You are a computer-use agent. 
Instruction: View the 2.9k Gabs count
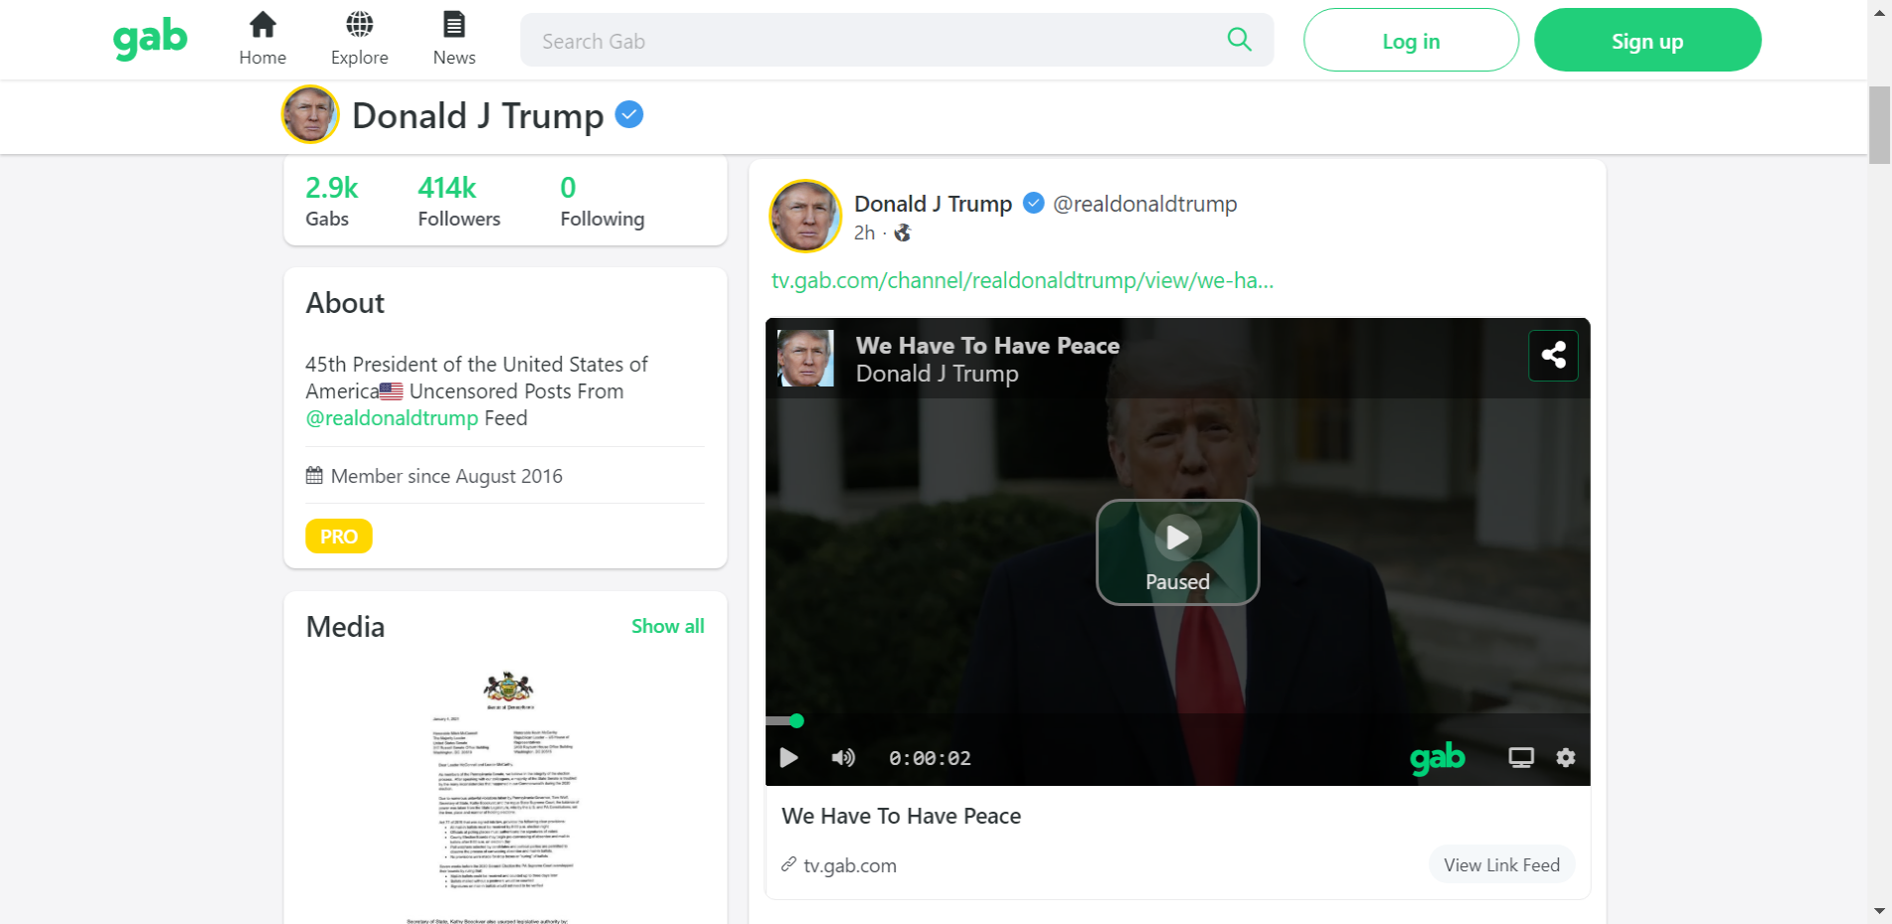331,201
